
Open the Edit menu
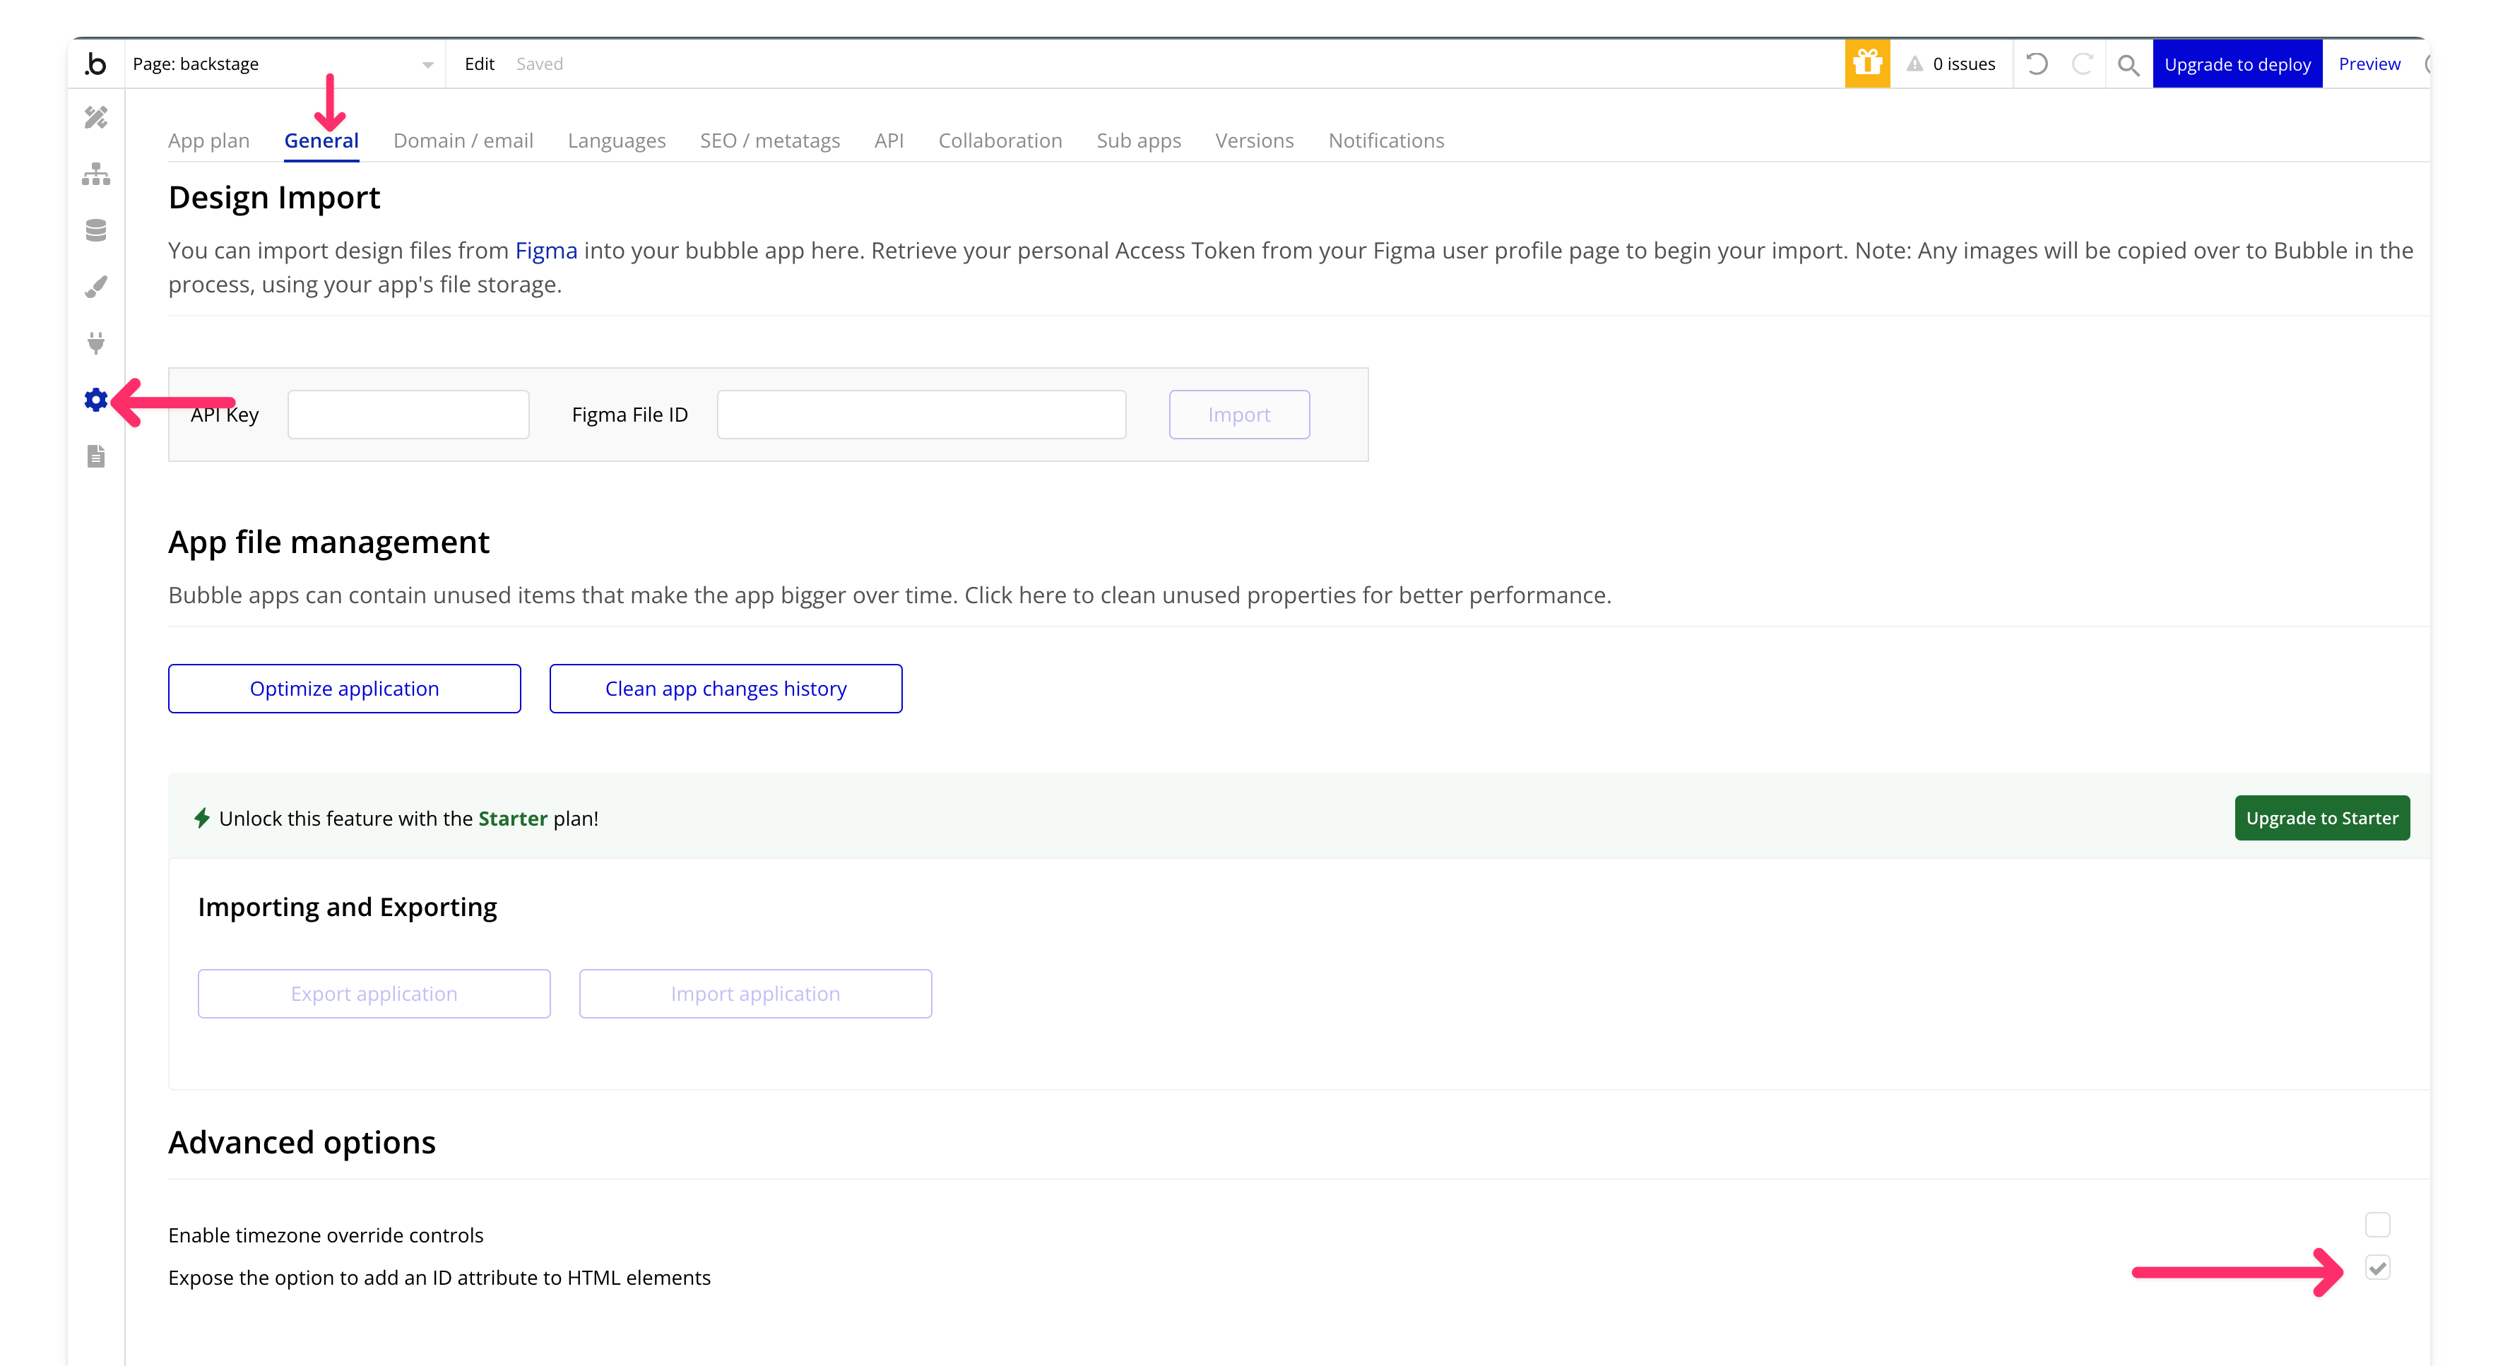click(x=479, y=64)
